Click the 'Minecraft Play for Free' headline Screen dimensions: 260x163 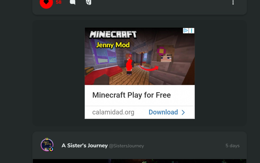coord(131,95)
